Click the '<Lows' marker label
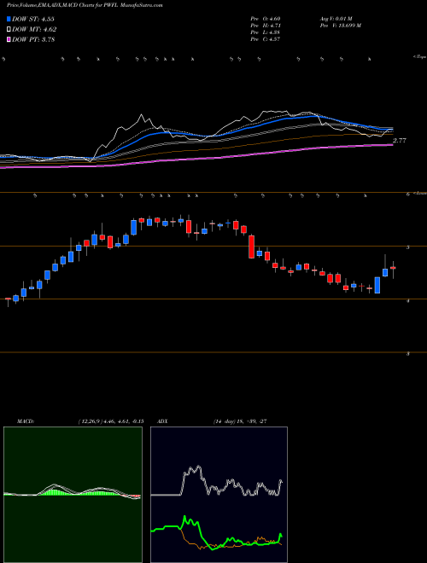The height and width of the screenshot is (563, 427). point(420,193)
